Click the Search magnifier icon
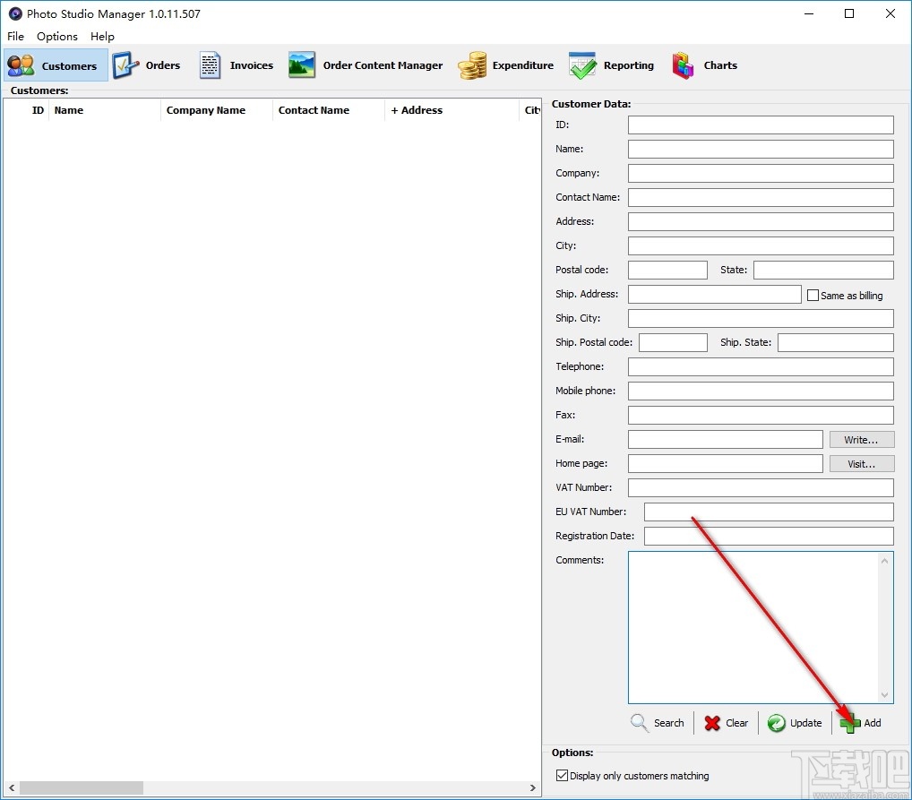The height and width of the screenshot is (800, 912). pos(640,723)
